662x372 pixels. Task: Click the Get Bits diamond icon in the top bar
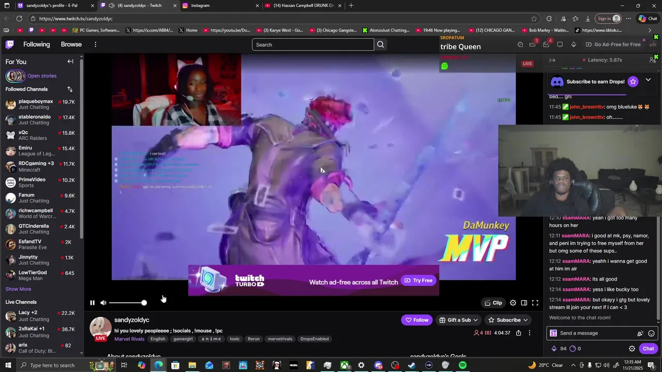pos(574,44)
